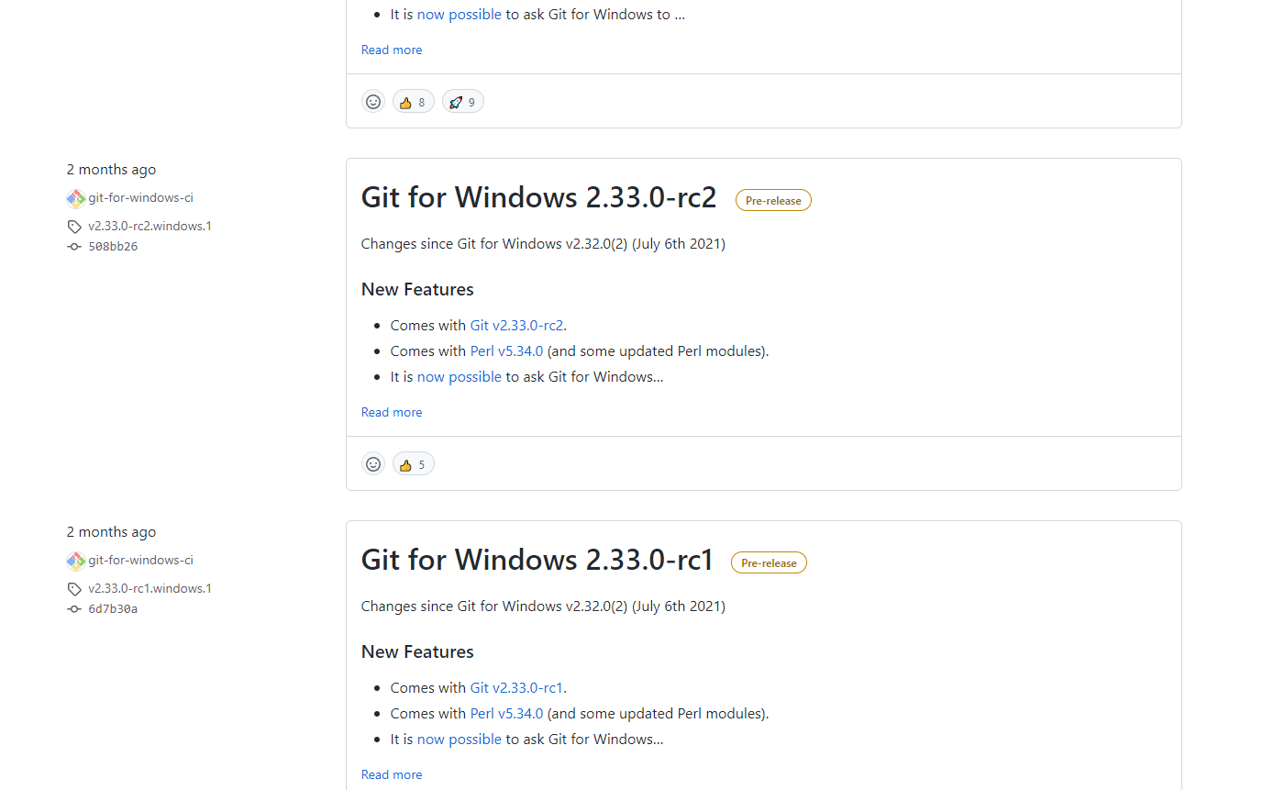Open commit 508bb26
The height and width of the screenshot is (790, 1285).
113,246
